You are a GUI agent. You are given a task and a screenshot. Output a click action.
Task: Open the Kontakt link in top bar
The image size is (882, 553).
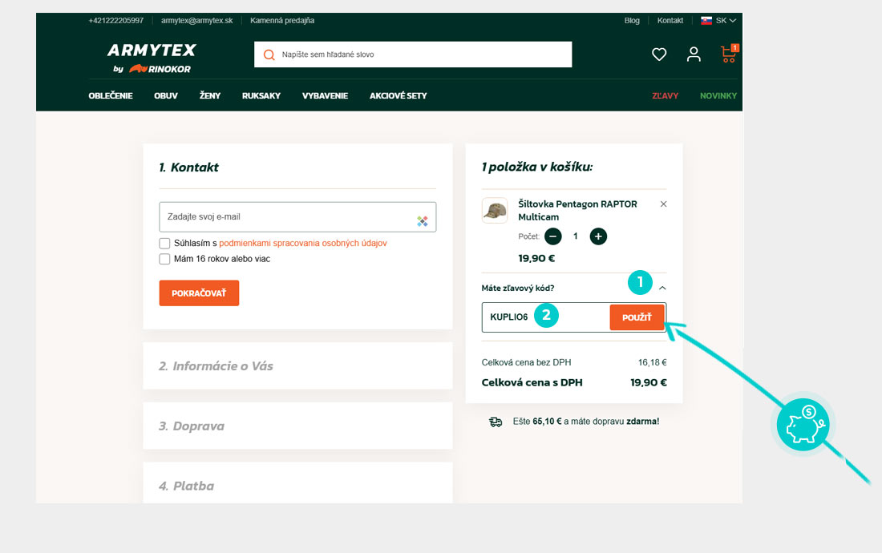coord(670,20)
